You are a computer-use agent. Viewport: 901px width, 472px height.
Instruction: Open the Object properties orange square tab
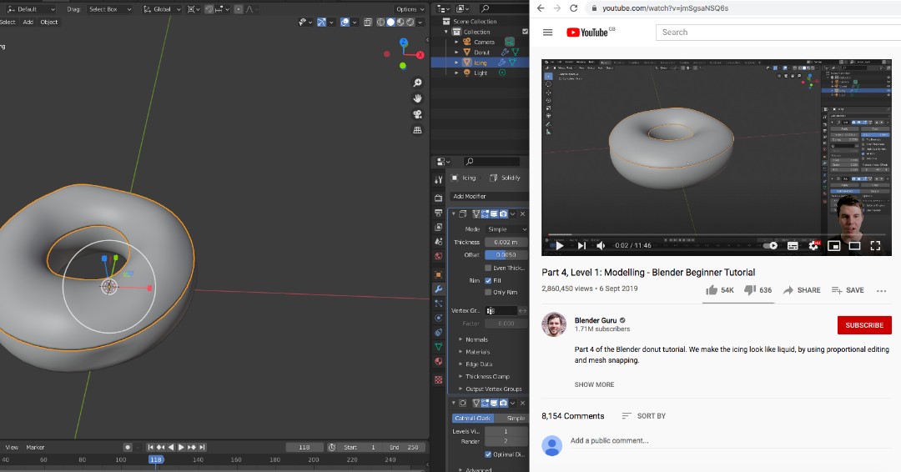pos(439,274)
